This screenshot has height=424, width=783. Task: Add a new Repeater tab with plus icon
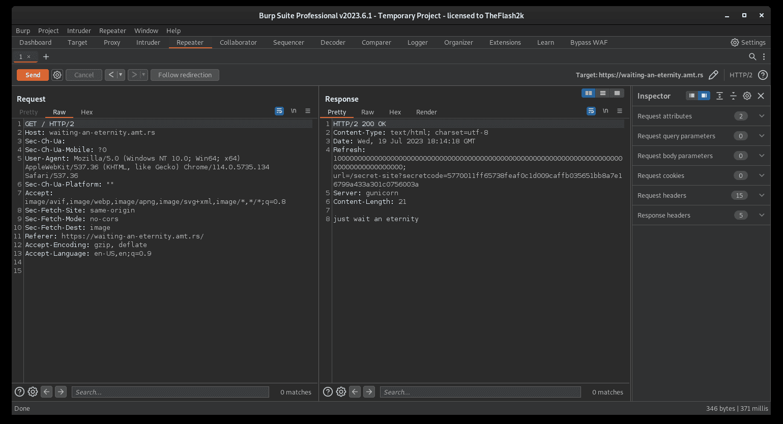pyautogui.click(x=46, y=56)
